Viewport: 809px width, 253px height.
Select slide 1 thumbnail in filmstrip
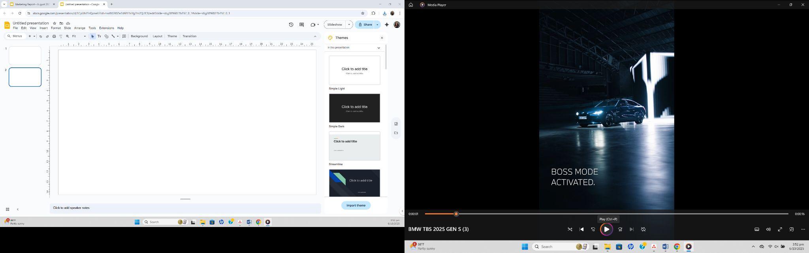tap(25, 56)
